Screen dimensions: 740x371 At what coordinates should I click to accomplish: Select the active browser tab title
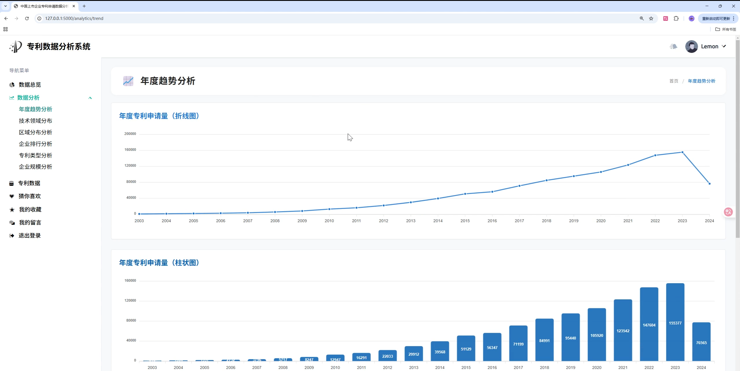[x=44, y=6]
